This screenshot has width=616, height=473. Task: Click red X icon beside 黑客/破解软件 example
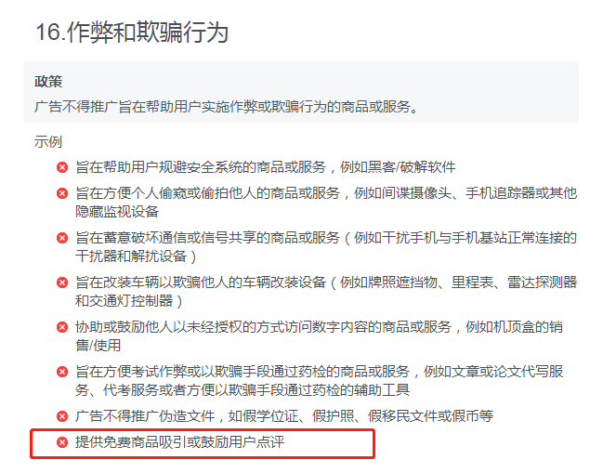62,167
